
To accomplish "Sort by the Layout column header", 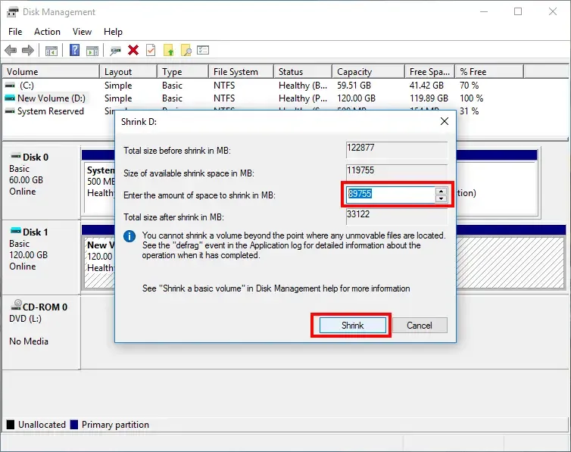I will tap(128, 72).
